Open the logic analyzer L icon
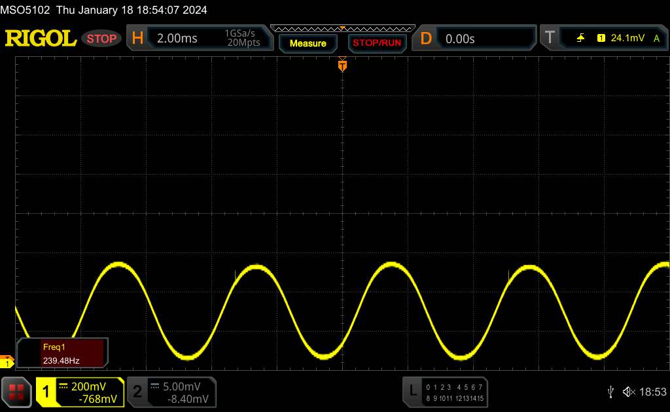The width and height of the screenshot is (670, 412). pos(412,390)
